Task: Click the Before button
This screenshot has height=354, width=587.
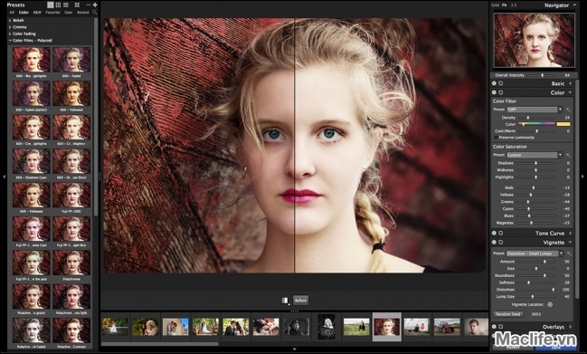Action: (x=300, y=301)
